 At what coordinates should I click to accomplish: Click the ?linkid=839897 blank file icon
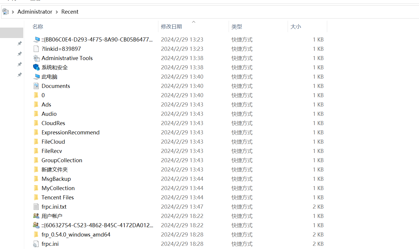36,49
